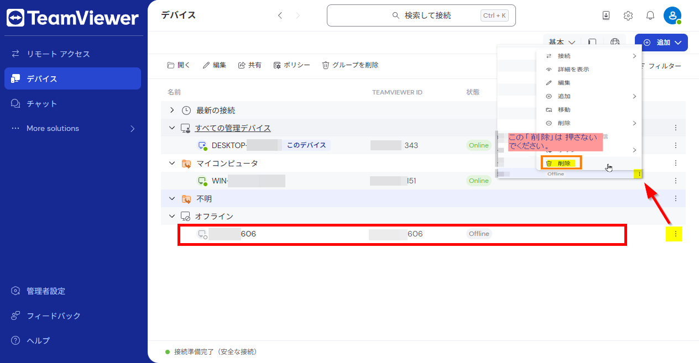Click the TeamViewer ID ending 151
This screenshot has height=363, width=699.
click(x=393, y=181)
